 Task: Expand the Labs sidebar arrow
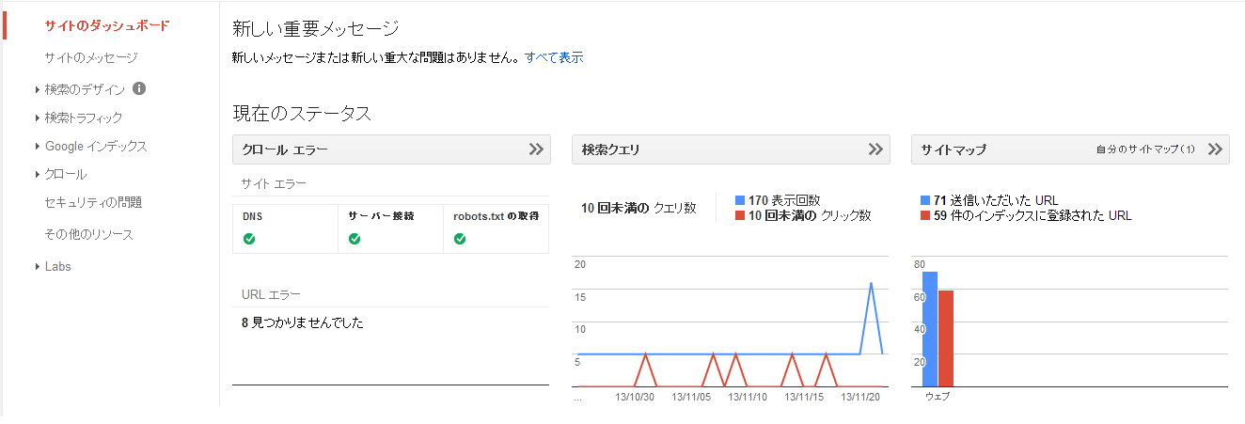[37, 266]
